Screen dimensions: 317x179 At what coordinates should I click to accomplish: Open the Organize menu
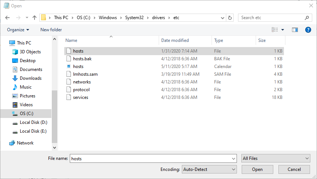(x=18, y=30)
